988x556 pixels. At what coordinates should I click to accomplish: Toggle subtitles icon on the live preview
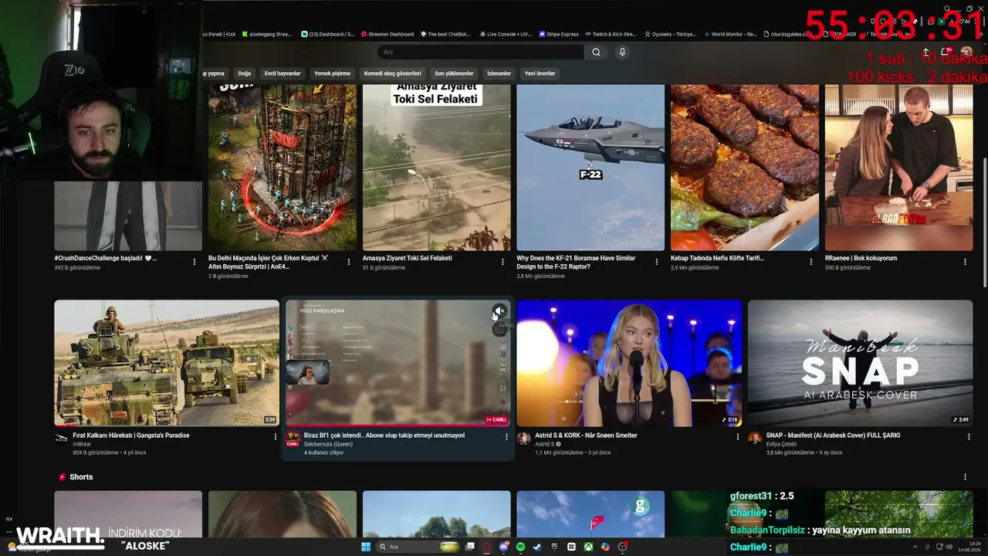(x=499, y=330)
